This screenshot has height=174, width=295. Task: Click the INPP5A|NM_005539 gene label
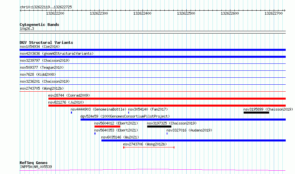click(x=36, y=167)
